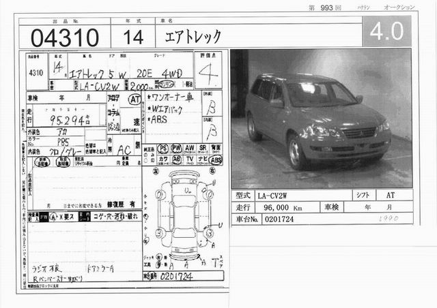Click the circled AT transmission mark
This screenshot has height=308, width=437.
pos(135,99)
